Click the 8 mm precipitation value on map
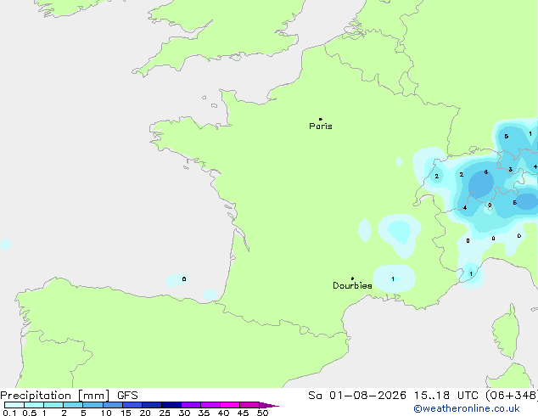The height and width of the screenshot is (416, 538). [486, 172]
